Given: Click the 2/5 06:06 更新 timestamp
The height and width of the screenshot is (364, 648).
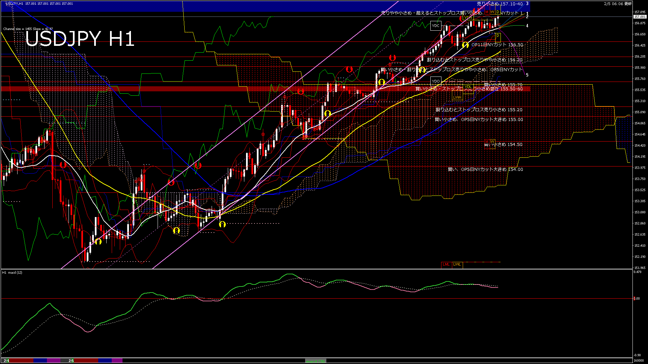Looking at the screenshot, I should (618, 4).
